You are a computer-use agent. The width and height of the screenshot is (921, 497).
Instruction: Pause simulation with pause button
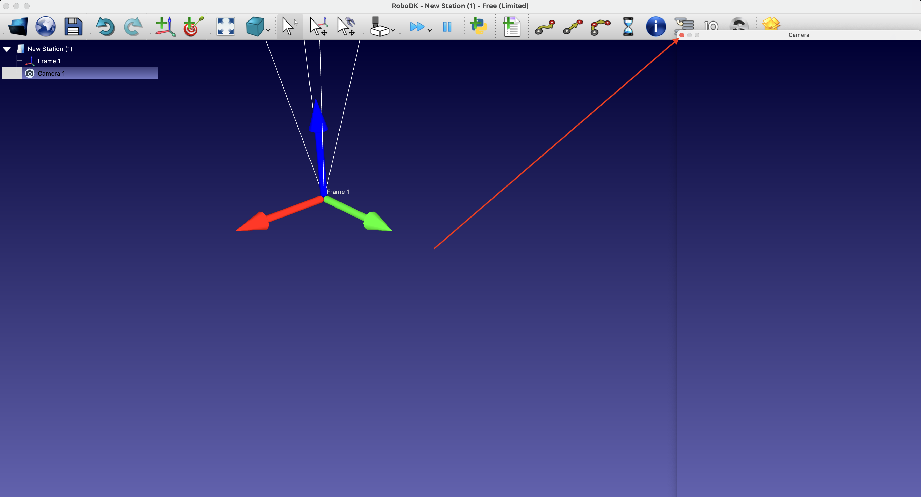click(447, 26)
